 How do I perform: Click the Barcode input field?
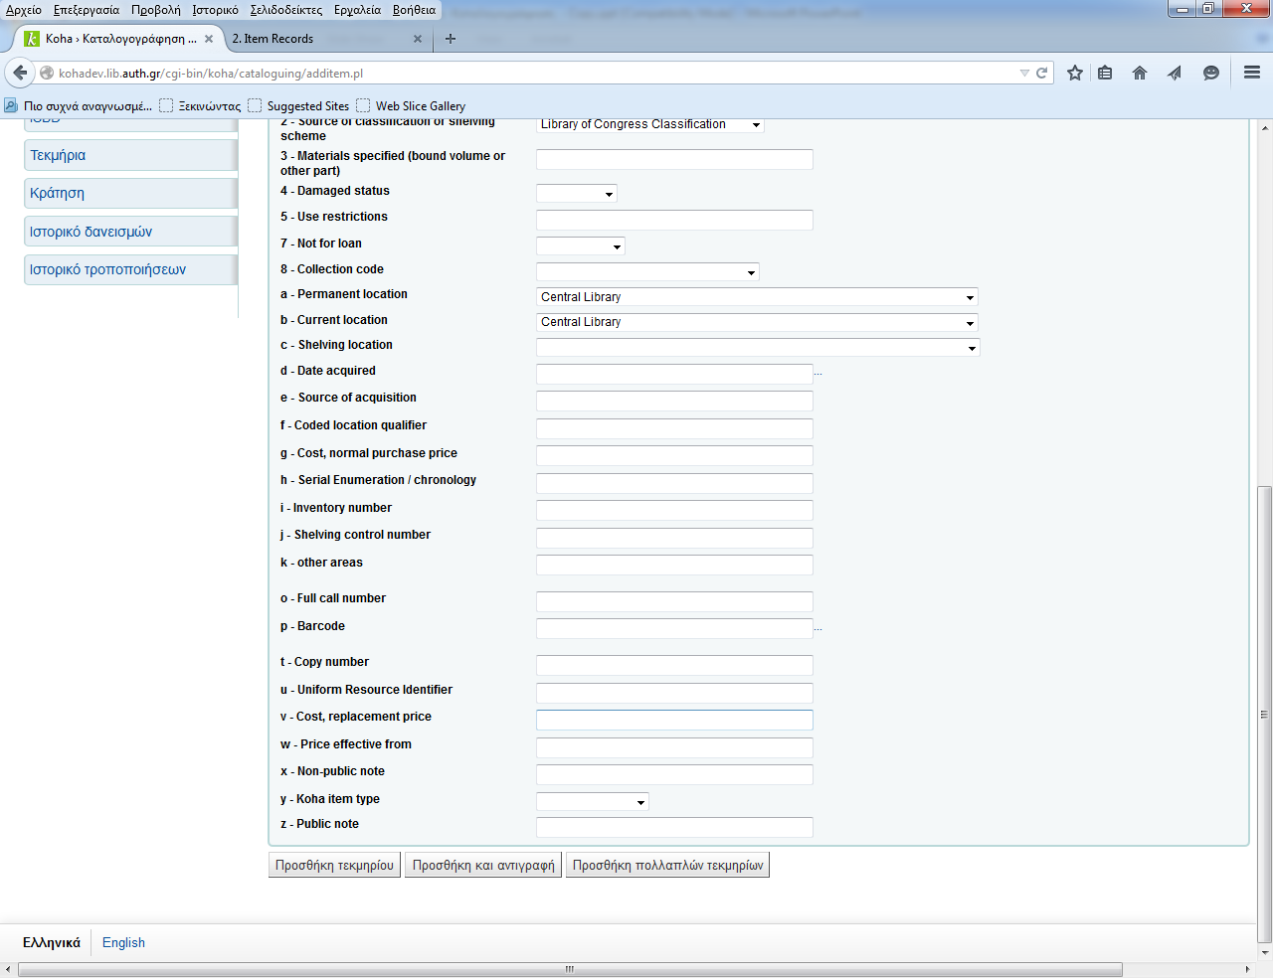pyautogui.click(x=674, y=628)
